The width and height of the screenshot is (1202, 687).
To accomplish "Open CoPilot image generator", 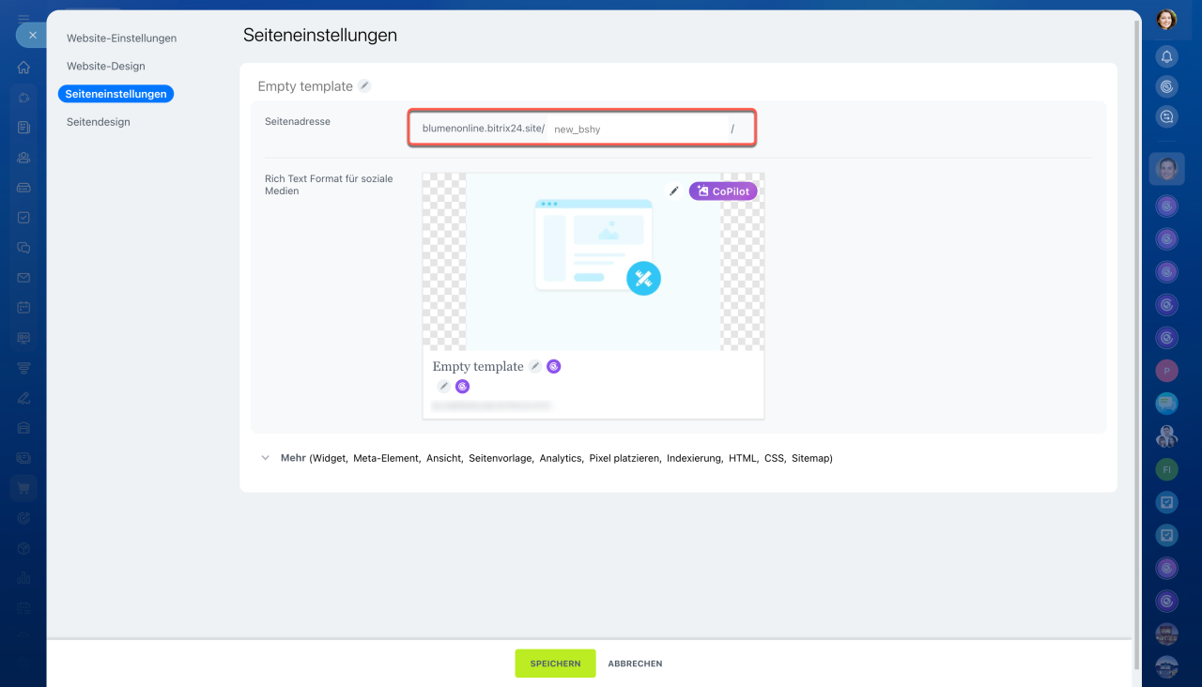I will [723, 191].
